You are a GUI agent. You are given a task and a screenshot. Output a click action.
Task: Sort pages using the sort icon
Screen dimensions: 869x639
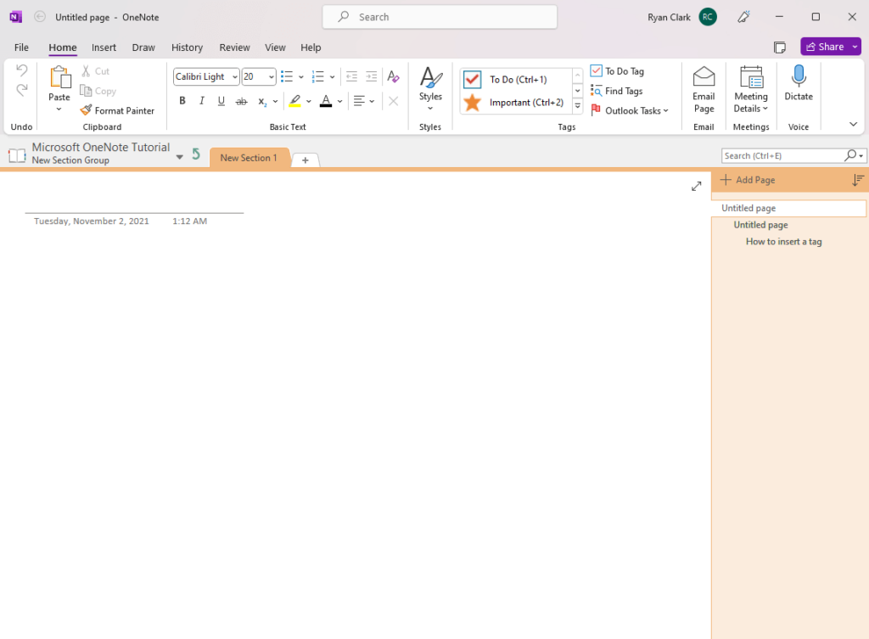858,180
